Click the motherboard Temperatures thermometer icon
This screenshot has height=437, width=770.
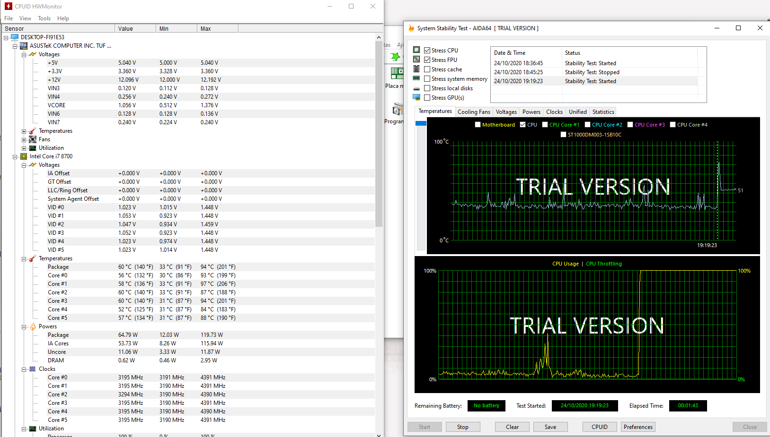coord(33,130)
